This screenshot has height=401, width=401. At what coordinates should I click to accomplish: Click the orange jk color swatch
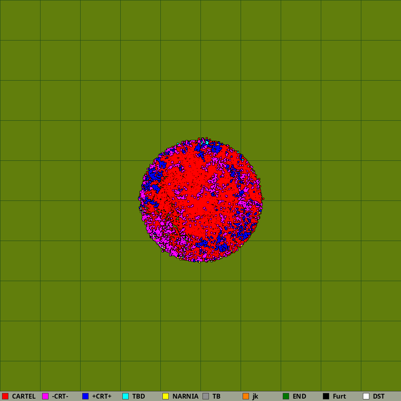246,396
